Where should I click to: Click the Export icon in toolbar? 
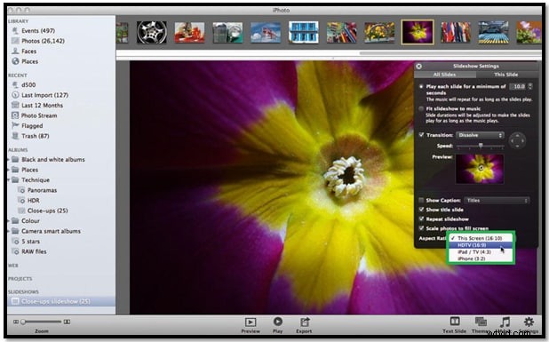click(304, 322)
